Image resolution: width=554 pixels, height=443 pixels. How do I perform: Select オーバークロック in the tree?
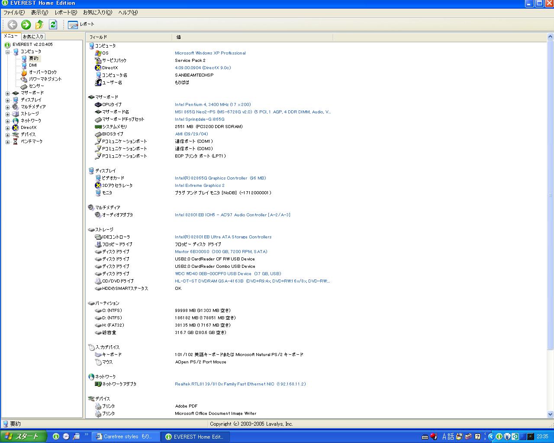pos(43,72)
